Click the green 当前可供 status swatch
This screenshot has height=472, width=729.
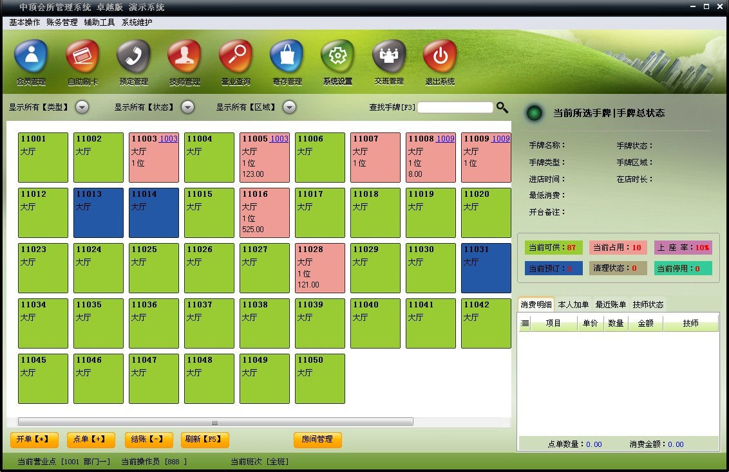[x=553, y=248]
